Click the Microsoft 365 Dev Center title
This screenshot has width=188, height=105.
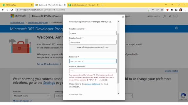tap(46, 16)
